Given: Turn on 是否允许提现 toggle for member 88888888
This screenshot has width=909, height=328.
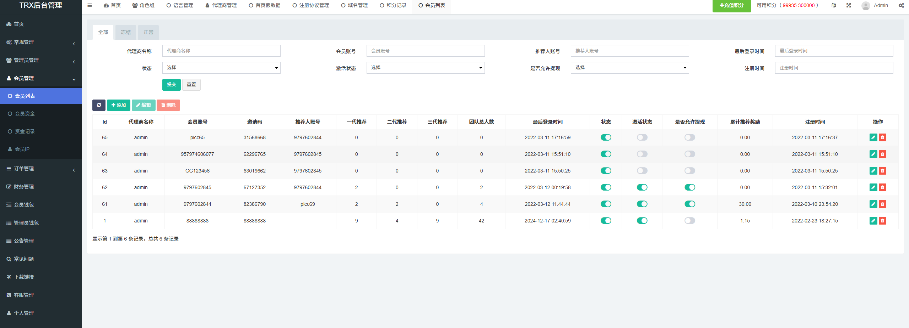Looking at the screenshot, I should 689,221.
